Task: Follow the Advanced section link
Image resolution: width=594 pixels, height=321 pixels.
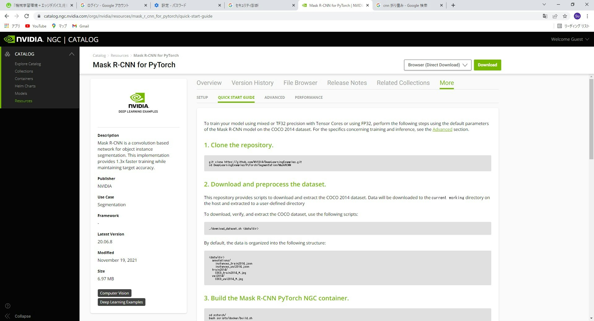Action: tap(442, 129)
